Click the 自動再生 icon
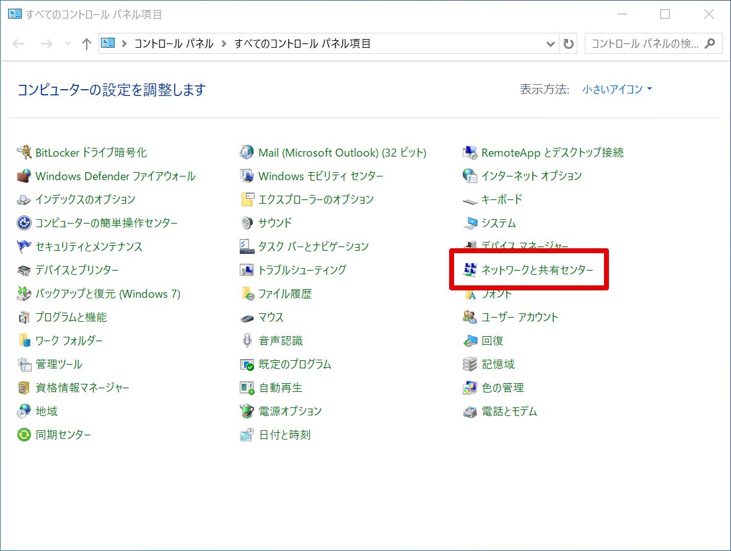The width and height of the screenshot is (731, 551). (x=247, y=388)
